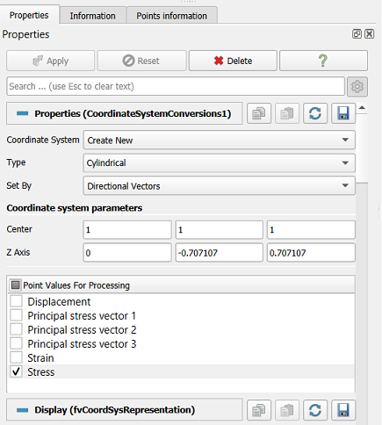Copy properties of CoordinateSystemConversions1 section
Screen dimensions: 382x425
click(x=259, y=113)
